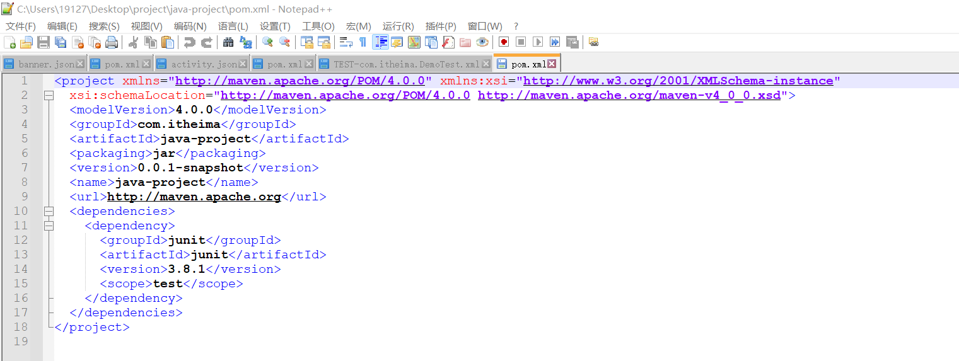The height and width of the screenshot is (361, 959).
Task: Print the document using printer icon
Action: pyautogui.click(x=112, y=42)
